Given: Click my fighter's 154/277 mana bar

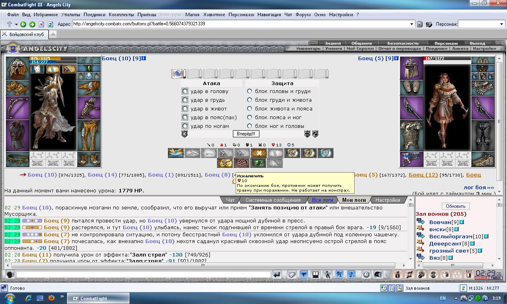Looking at the screenshot, I should point(53,62).
